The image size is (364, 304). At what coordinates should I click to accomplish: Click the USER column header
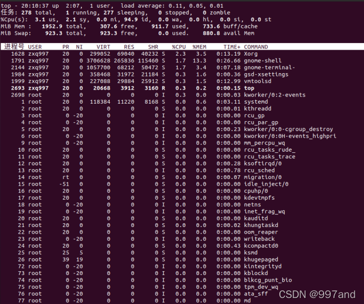(35, 47)
